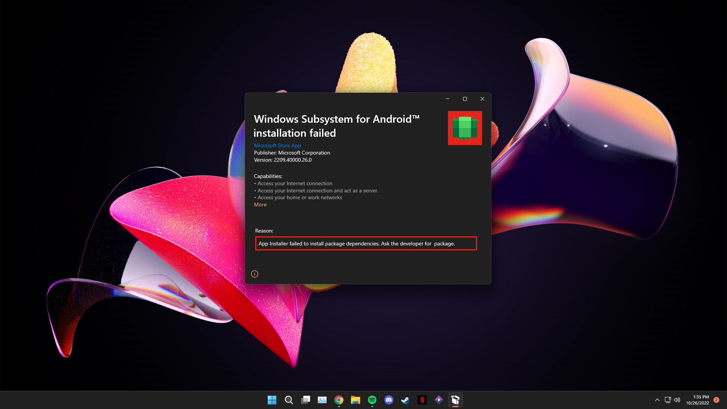Open the volume control in the system tray
This screenshot has height=409, width=727.
(x=677, y=400)
